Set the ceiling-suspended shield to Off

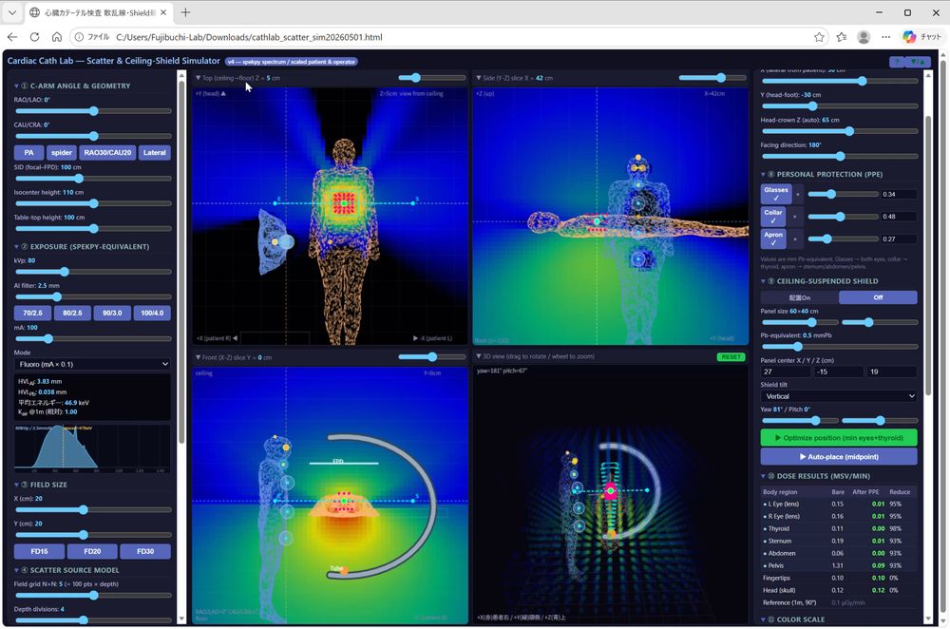878,297
